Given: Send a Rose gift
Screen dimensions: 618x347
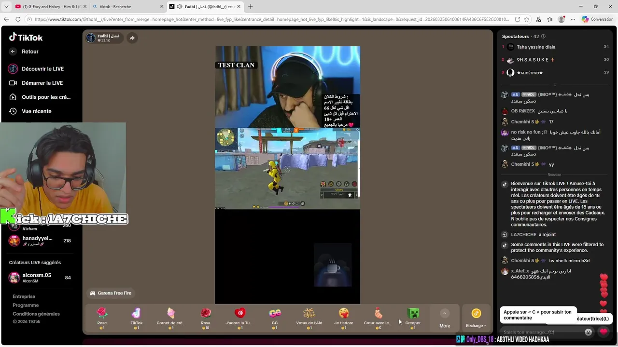Looking at the screenshot, I should click(x=102, y=319).
